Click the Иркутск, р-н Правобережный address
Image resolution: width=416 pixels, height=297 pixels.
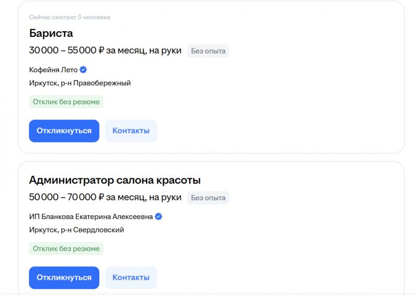coord(80,83)
